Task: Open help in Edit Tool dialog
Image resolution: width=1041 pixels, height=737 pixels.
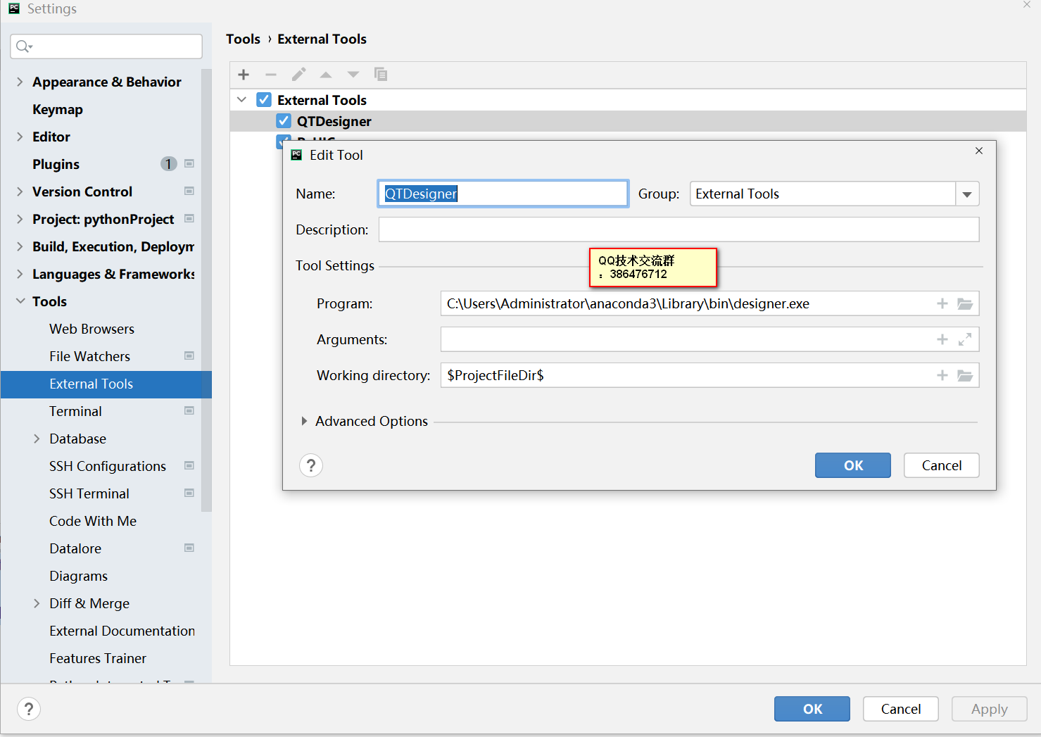Action: coord(311,465)
